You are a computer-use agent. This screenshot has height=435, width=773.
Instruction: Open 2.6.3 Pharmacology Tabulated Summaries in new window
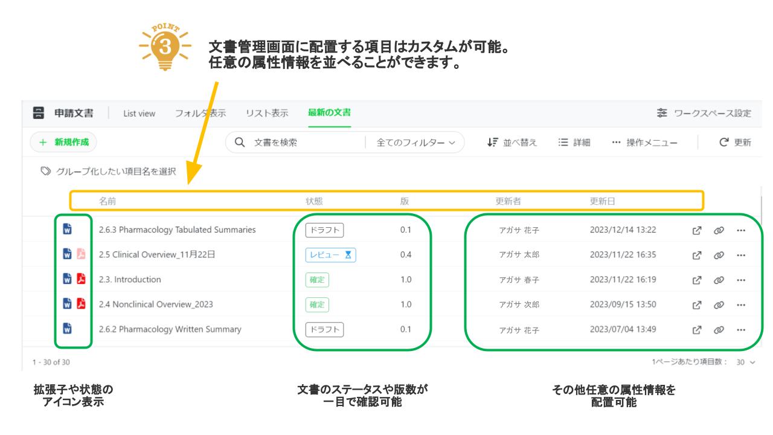point(697,230)
